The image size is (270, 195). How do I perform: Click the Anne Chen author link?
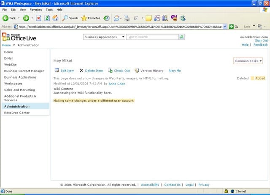click(117, 84)
